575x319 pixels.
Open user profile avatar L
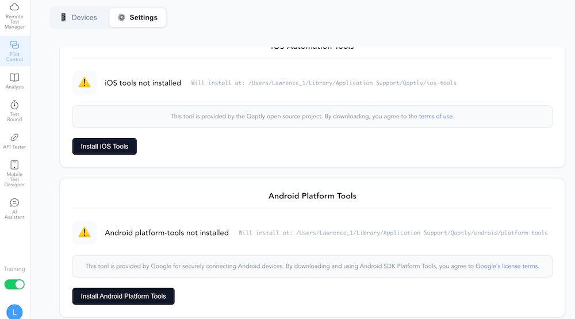(x=15, y=312)
